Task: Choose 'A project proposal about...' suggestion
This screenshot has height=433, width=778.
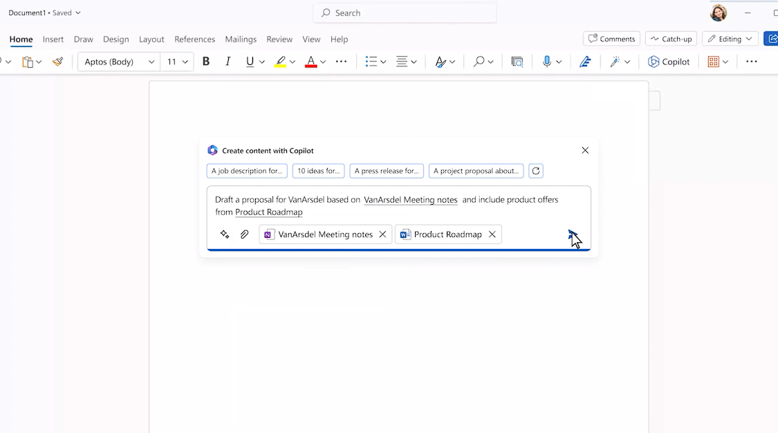Action: pos(476,171)
